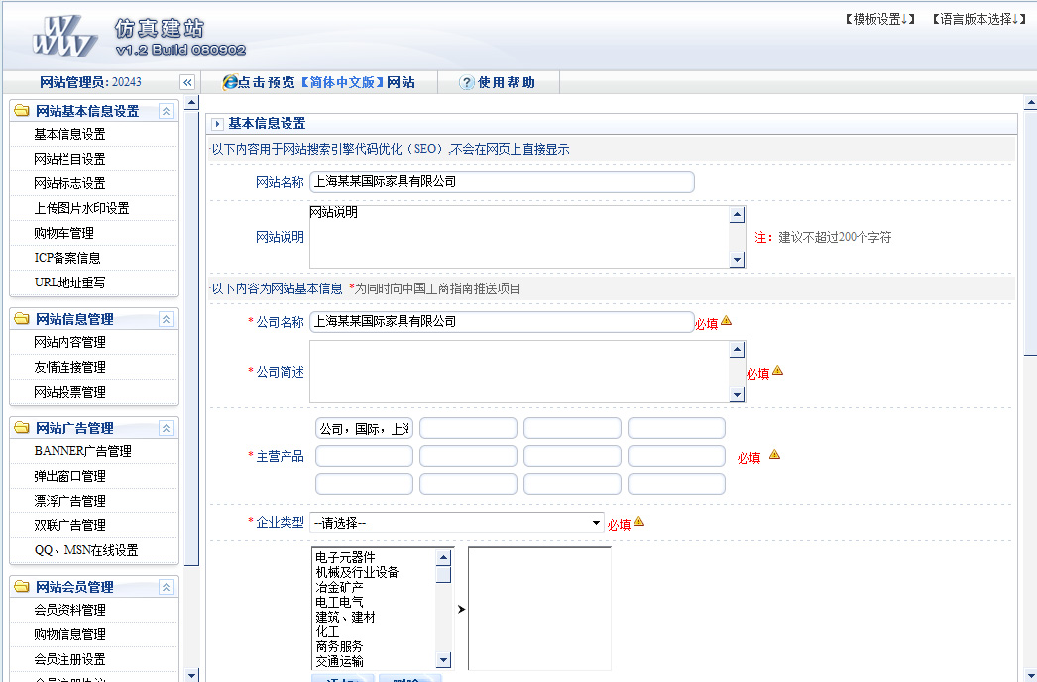
Task: Click the 网站名称 input field
Action: [x=502, y=182]
